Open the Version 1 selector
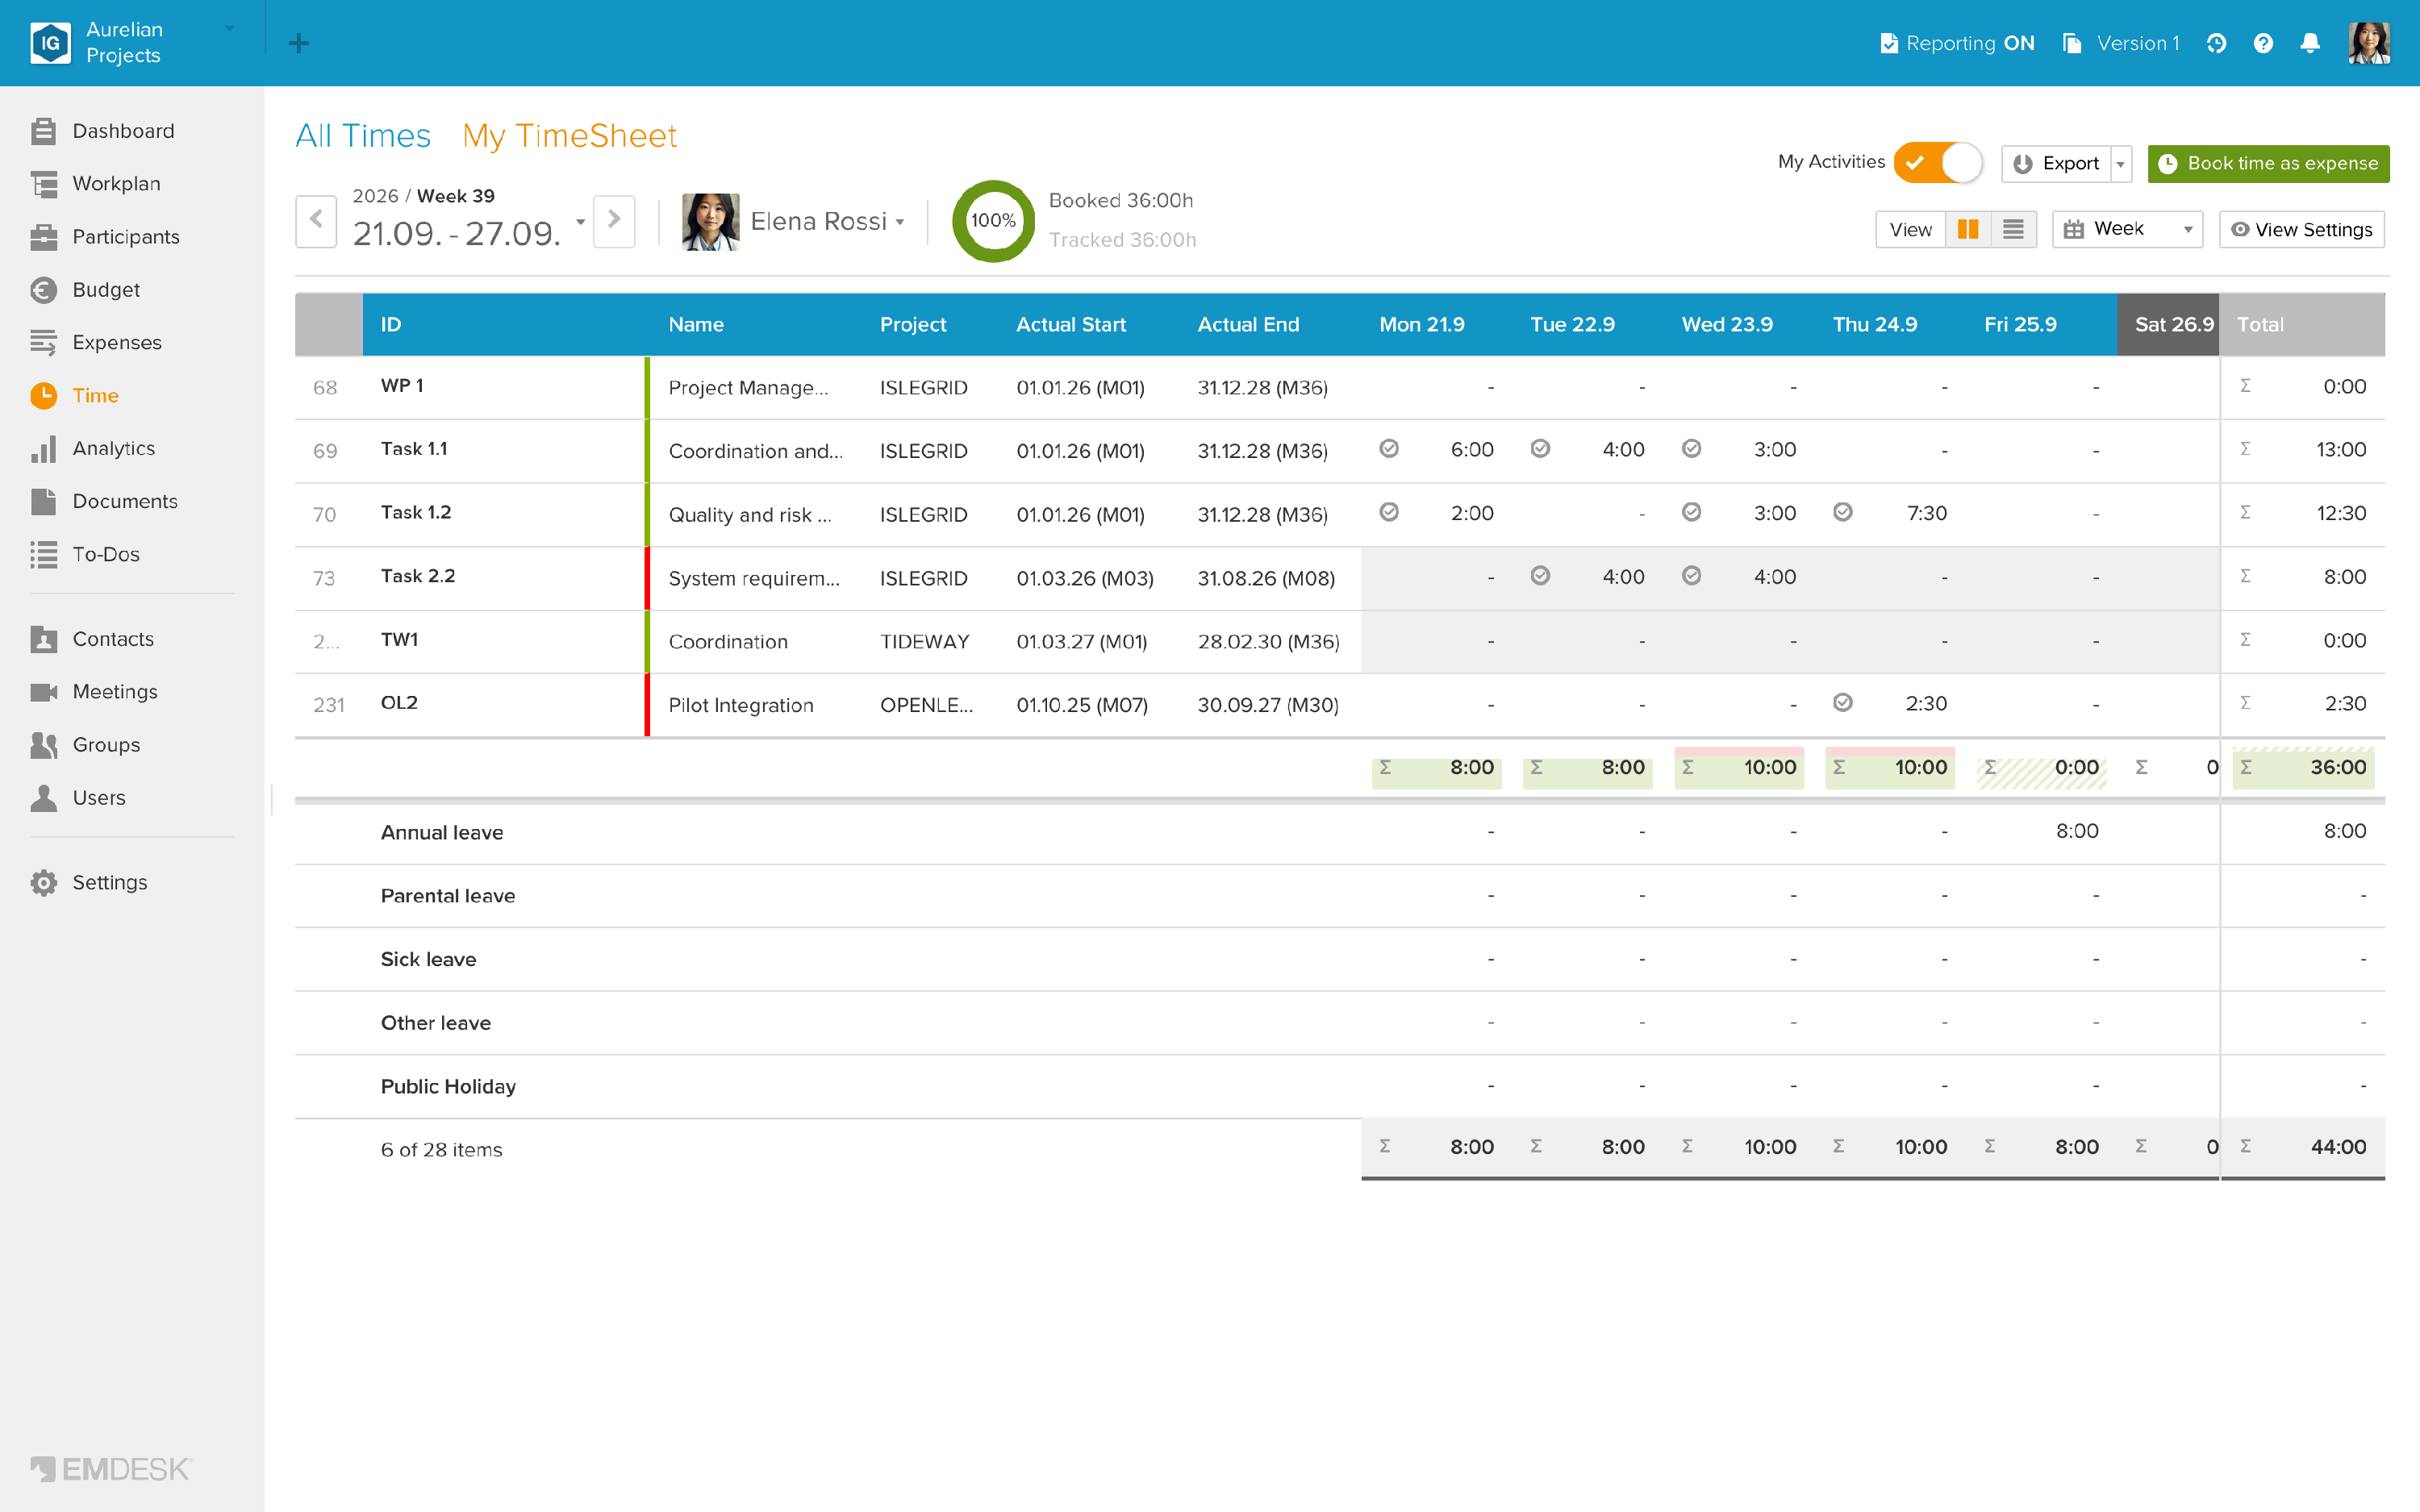This screenshot has height=1512, width=2420. coord(2121,43)
